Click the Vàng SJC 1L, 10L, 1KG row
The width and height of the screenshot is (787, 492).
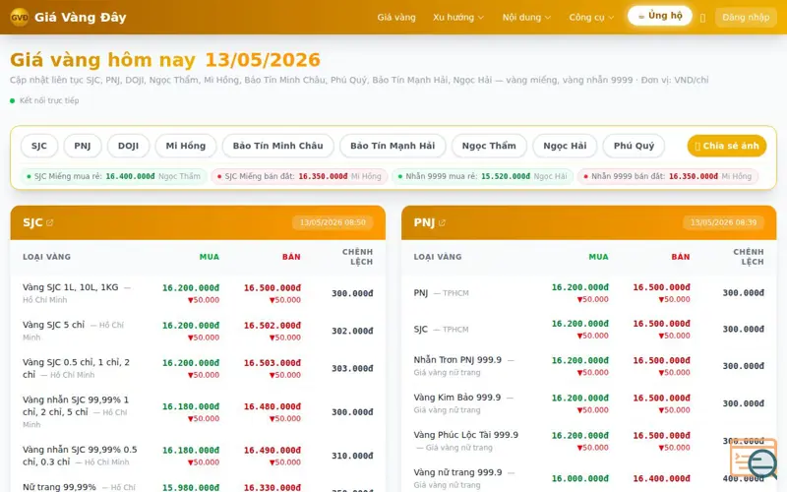click(198, 293)
